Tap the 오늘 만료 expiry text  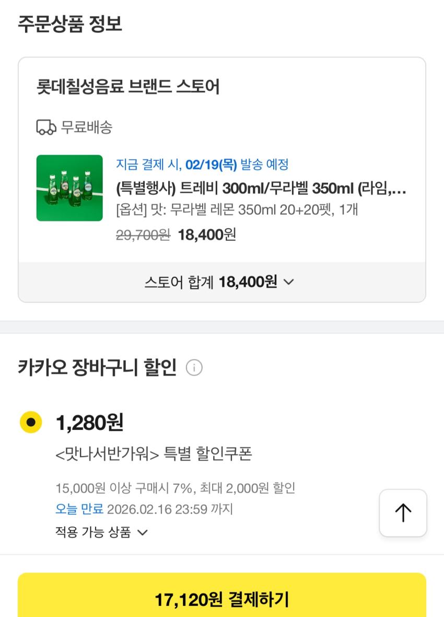[79, 509]
